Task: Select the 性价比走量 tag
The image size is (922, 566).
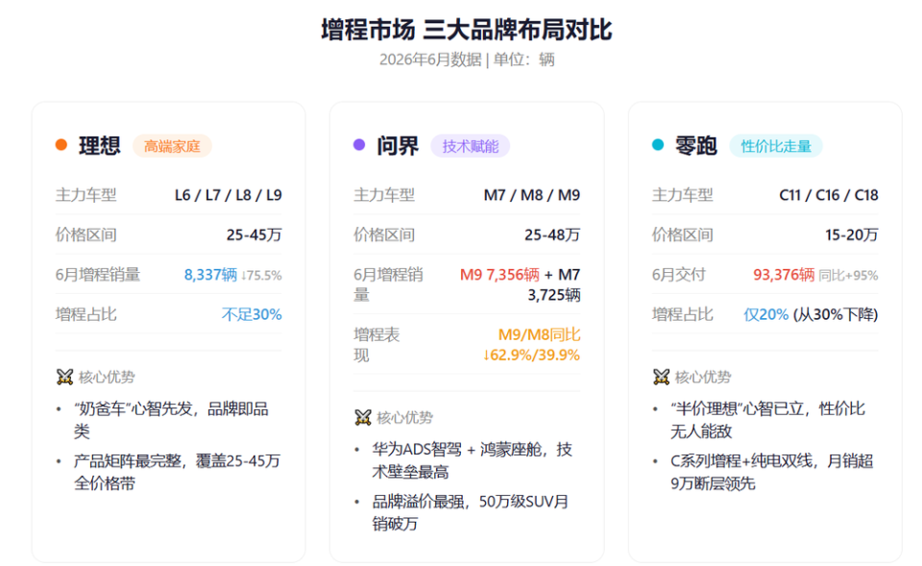Action: point(776,146)
